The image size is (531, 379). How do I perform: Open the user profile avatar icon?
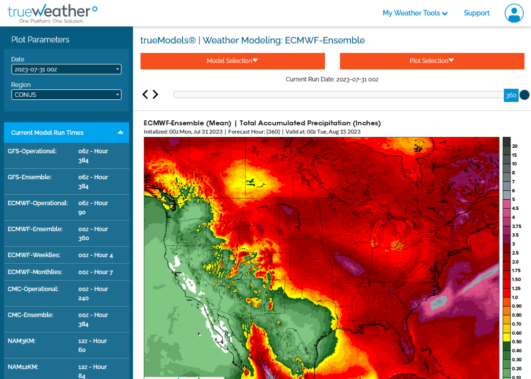[x=514, y=13]
